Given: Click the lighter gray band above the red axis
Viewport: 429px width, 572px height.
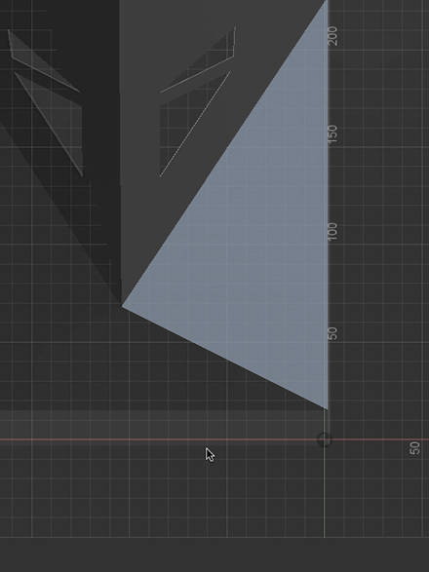Looking at the screenshot, I should [161, 424].
